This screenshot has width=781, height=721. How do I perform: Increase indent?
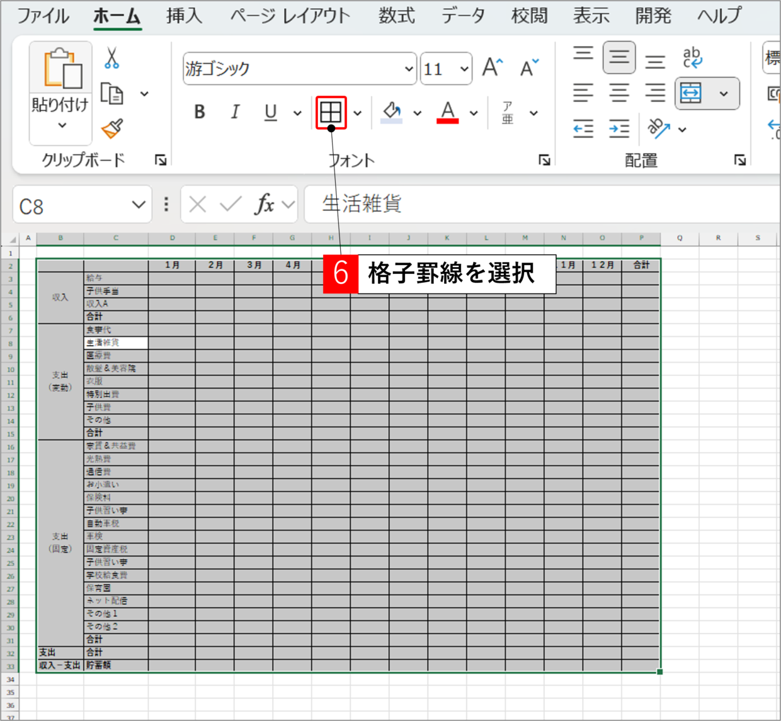click(x=619, y=129)
